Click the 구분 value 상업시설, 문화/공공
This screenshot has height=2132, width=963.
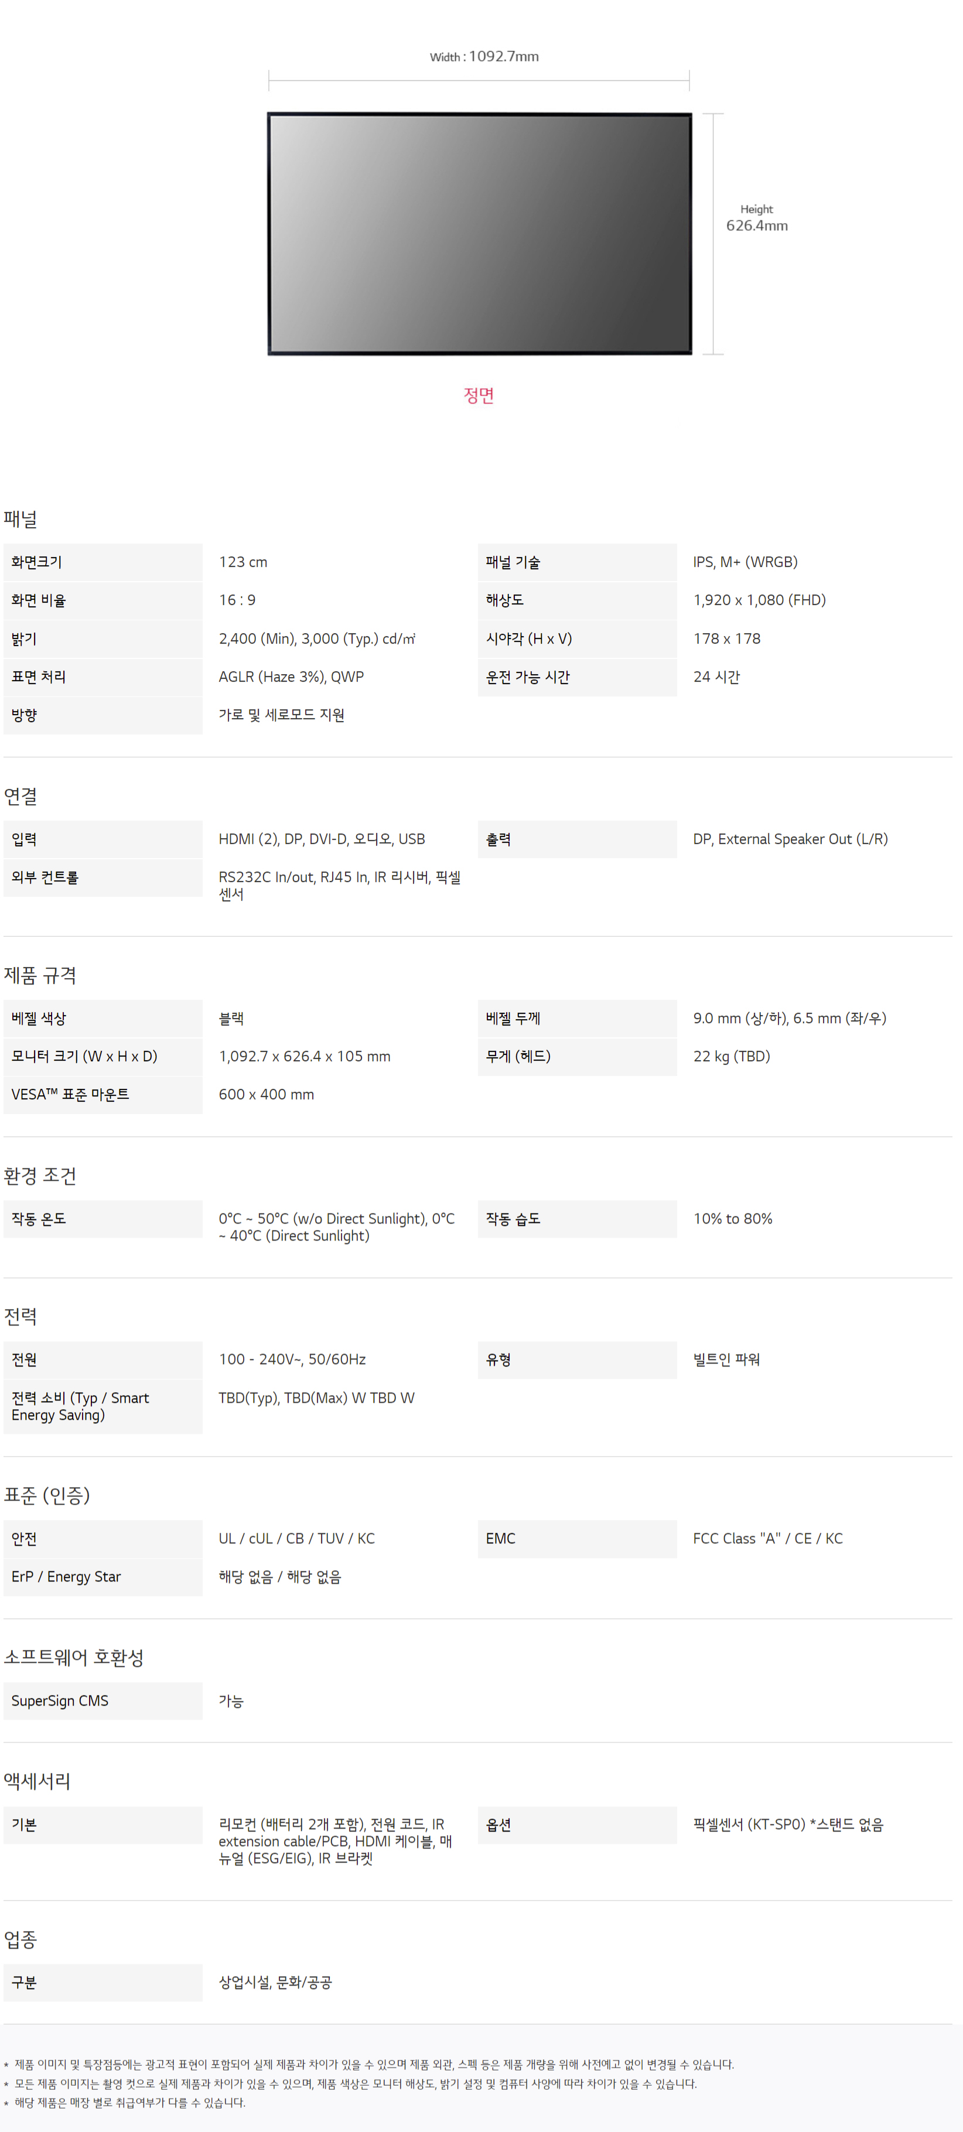click(x=275, y=1982)
